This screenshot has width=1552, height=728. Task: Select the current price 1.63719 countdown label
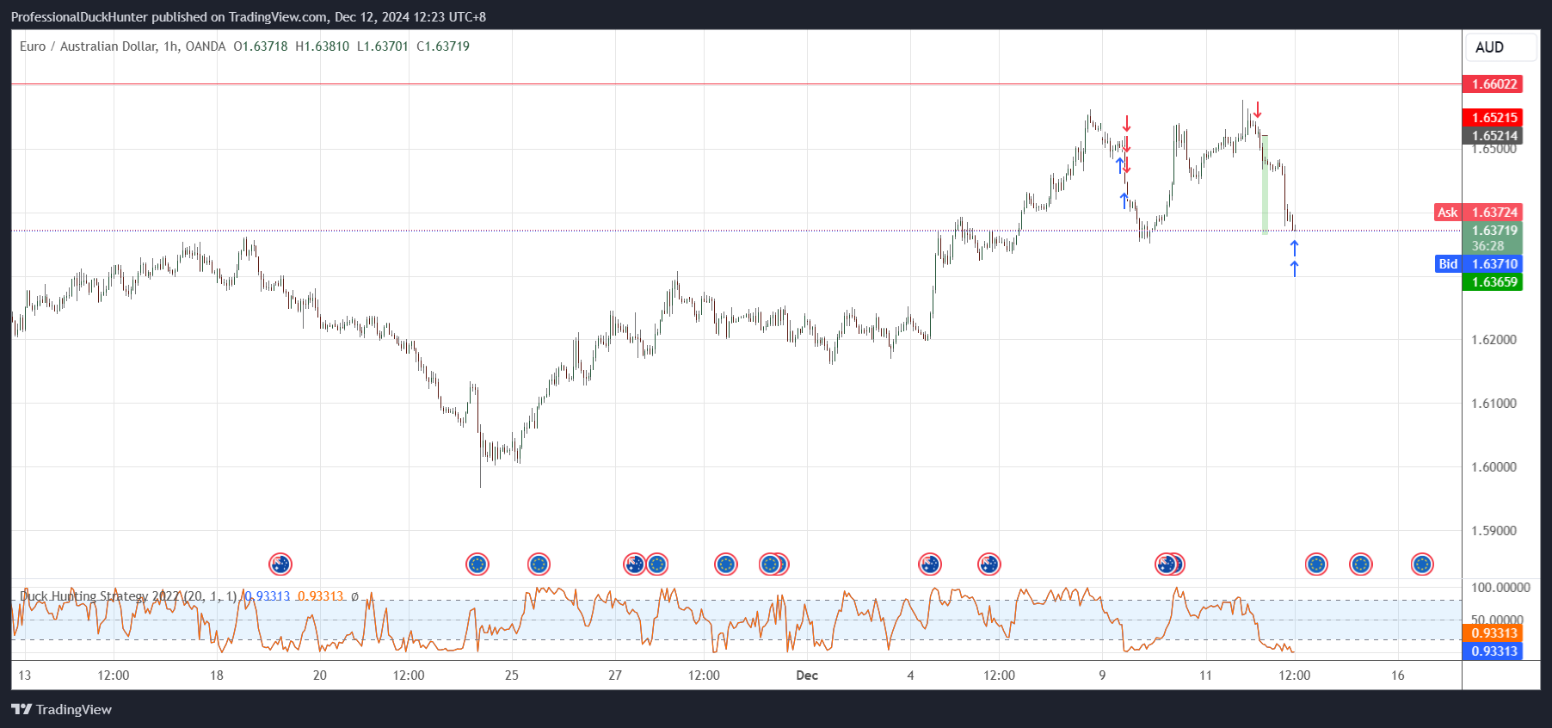coord(1493,238)
